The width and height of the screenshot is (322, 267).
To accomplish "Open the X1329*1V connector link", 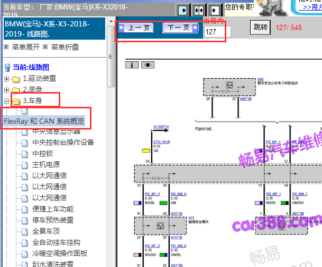I will click(x=161, y=127).
